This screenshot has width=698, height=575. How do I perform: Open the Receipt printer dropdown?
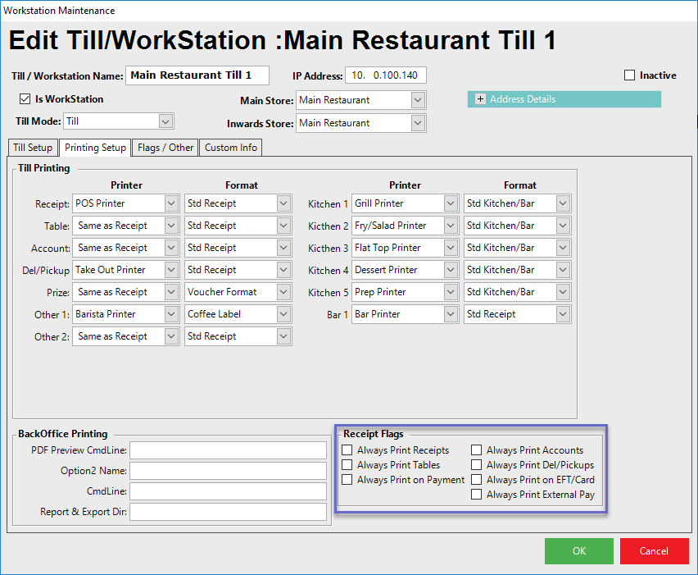(x=171, y=203)
